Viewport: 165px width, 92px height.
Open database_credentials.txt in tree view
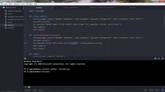click(15, 11)
